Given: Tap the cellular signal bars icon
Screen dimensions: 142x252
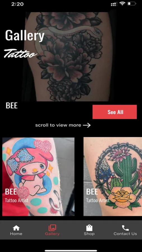Looking at the screenshot, I should 114,4.
